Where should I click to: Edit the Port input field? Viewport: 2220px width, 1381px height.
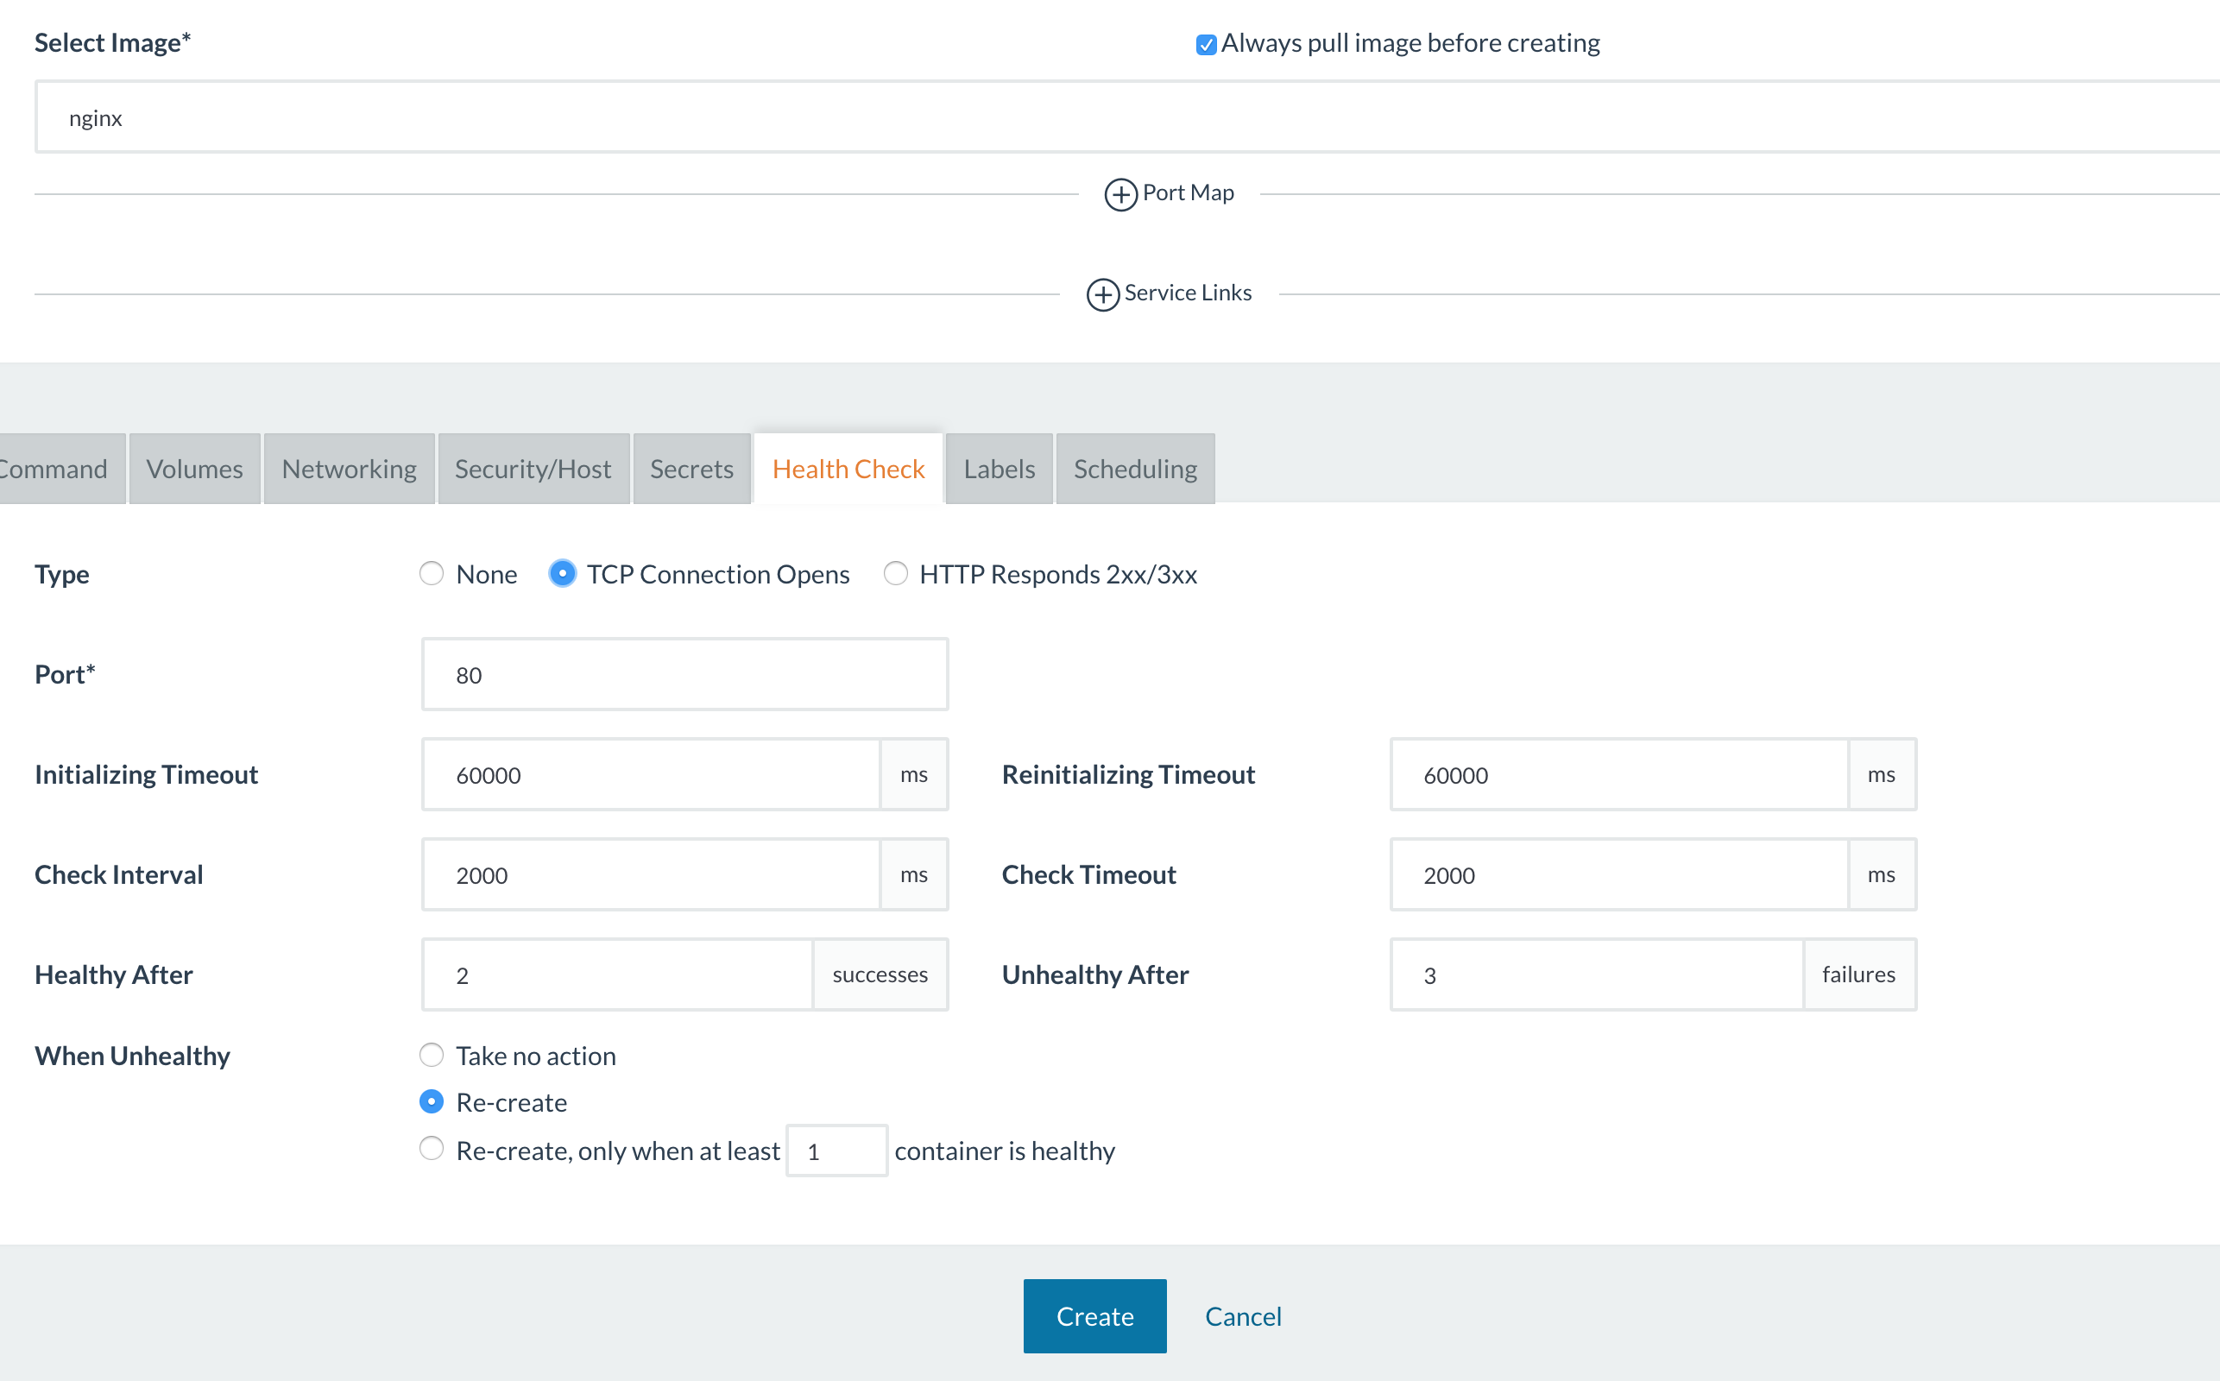(x=684, y=675)
